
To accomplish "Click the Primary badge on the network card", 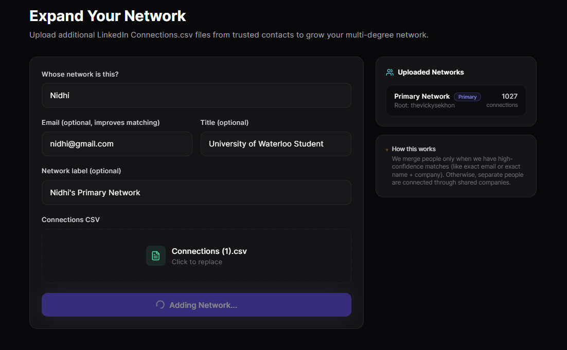I will tap(467, 97).
